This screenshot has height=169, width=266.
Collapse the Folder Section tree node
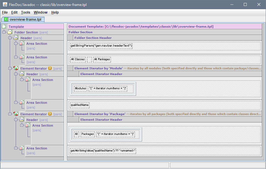point(4,32)
